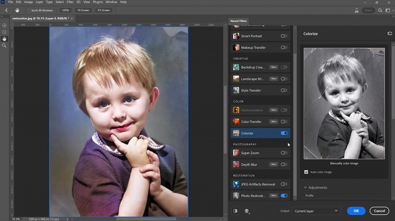Click the OK button
The image size is (395, 221).
(356, 211)
